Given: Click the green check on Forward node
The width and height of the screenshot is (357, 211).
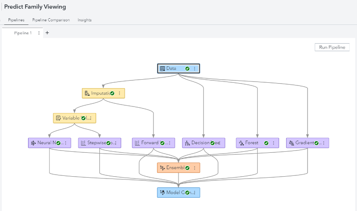Looking at the screenshot, I should [x=162, y=143].
